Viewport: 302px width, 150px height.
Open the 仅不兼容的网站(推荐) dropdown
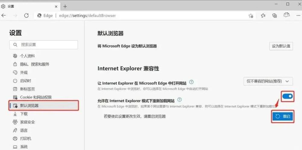point(268,81)
